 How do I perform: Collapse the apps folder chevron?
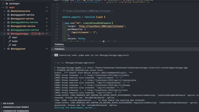coord(3,7)
